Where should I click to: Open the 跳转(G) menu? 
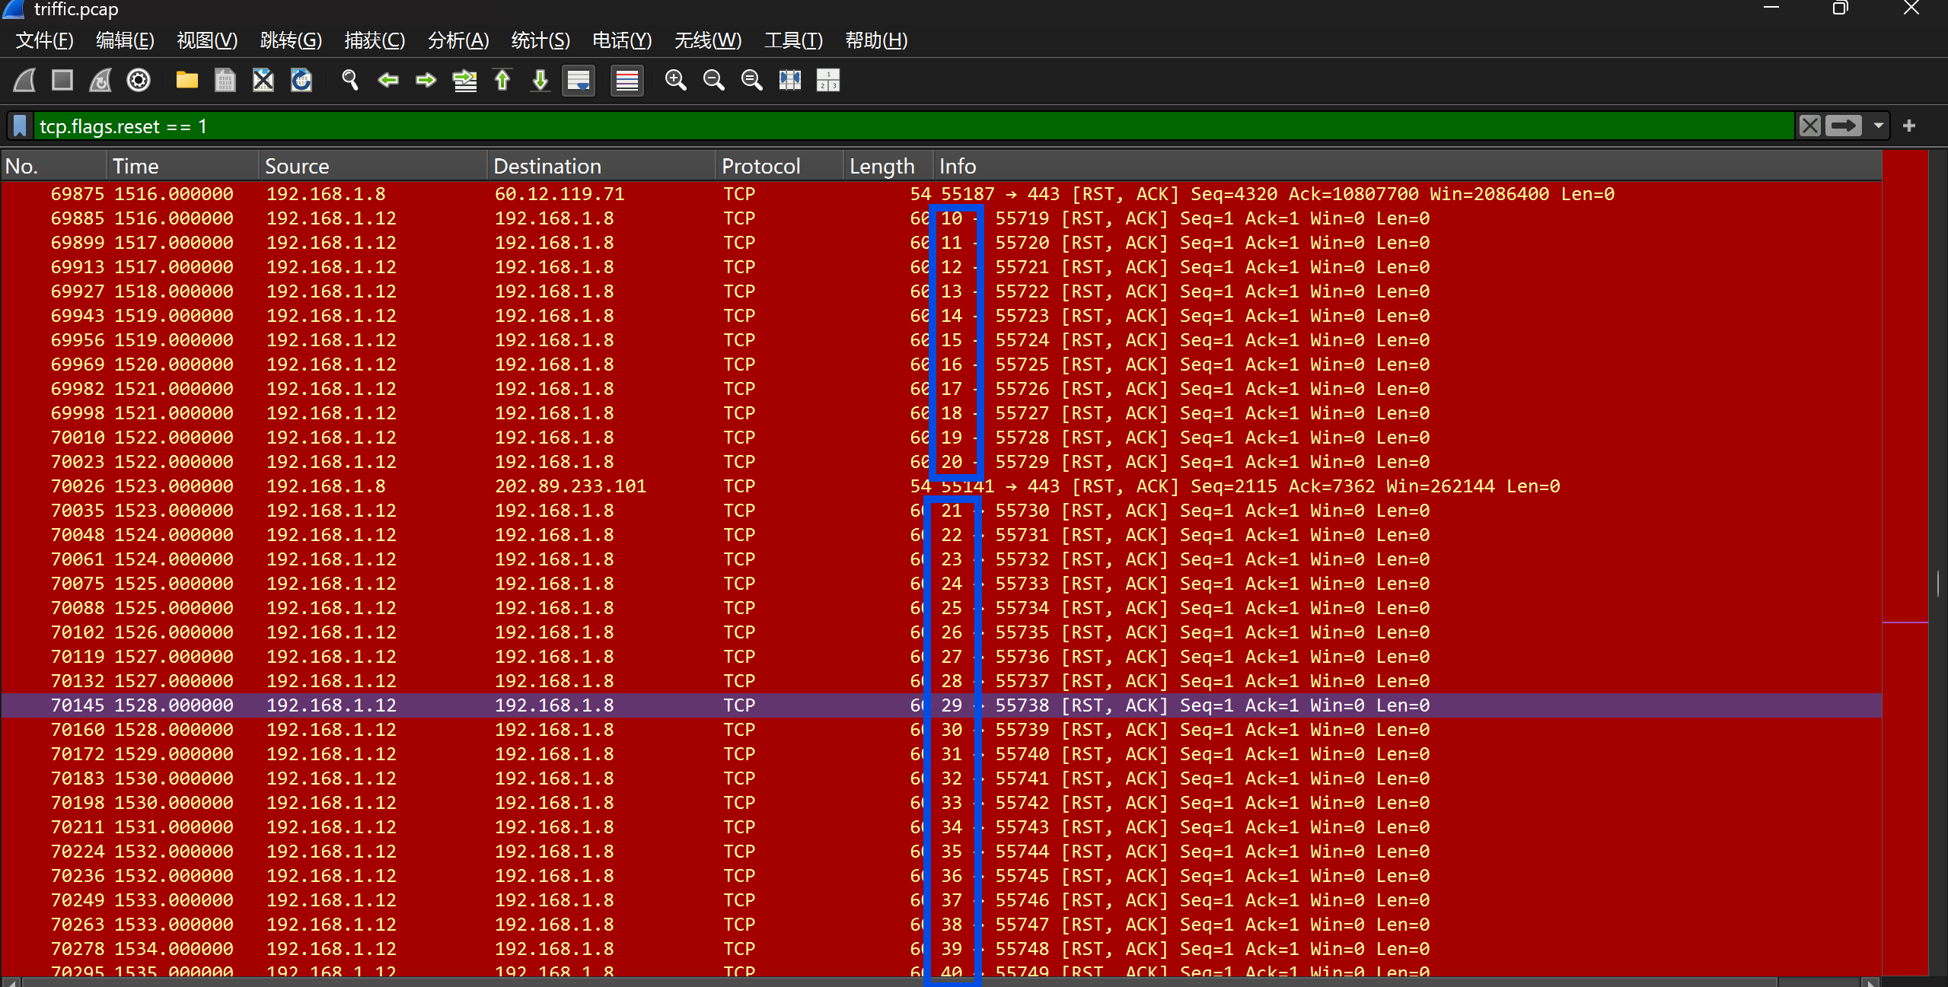292,40
